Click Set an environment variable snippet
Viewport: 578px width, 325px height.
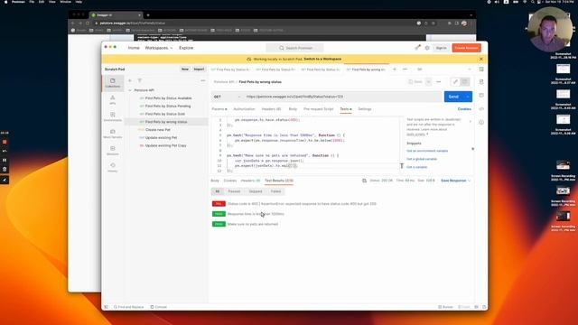(427, 151)
